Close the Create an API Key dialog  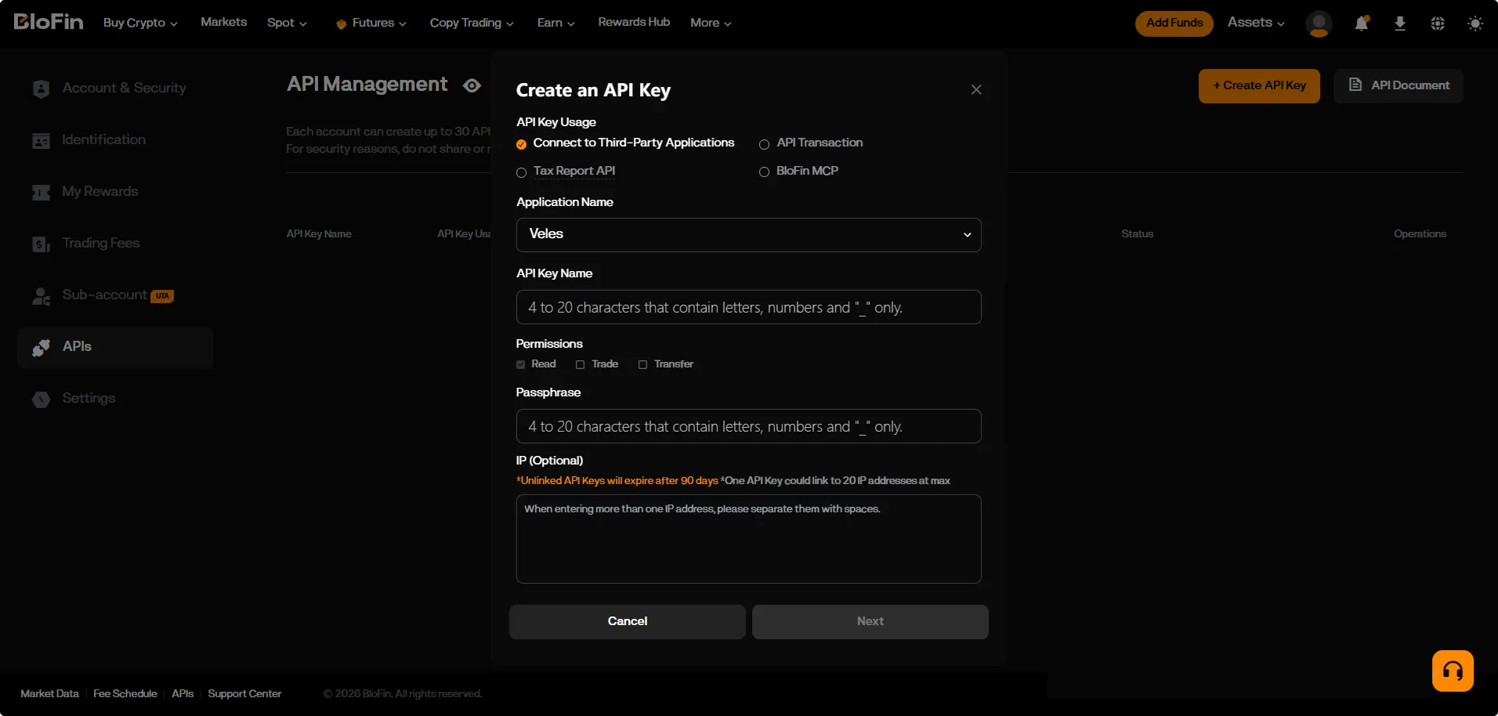click(976, 89)
